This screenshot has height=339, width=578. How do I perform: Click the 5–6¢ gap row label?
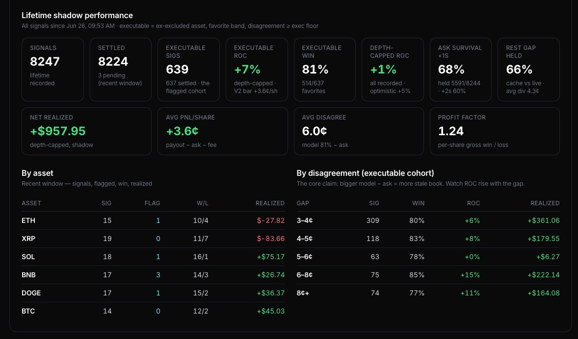(305, 257)
